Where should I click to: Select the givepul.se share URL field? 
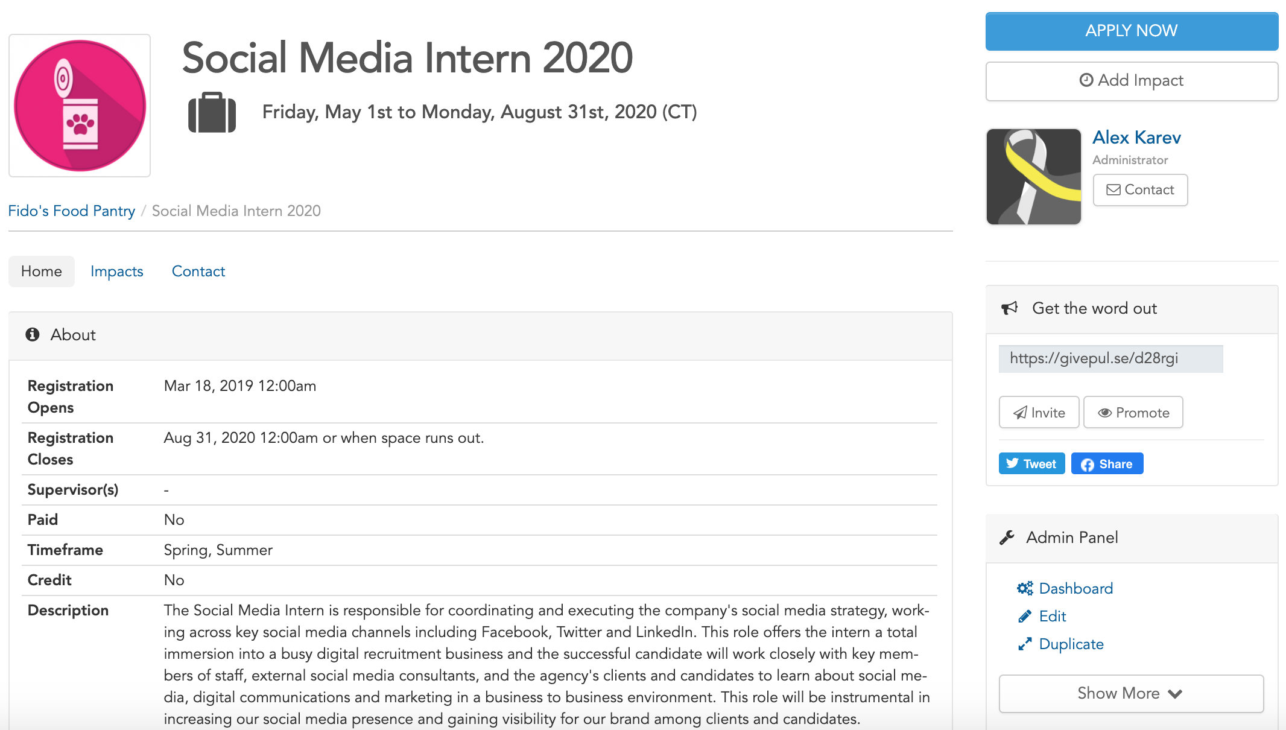point(1110,358)
